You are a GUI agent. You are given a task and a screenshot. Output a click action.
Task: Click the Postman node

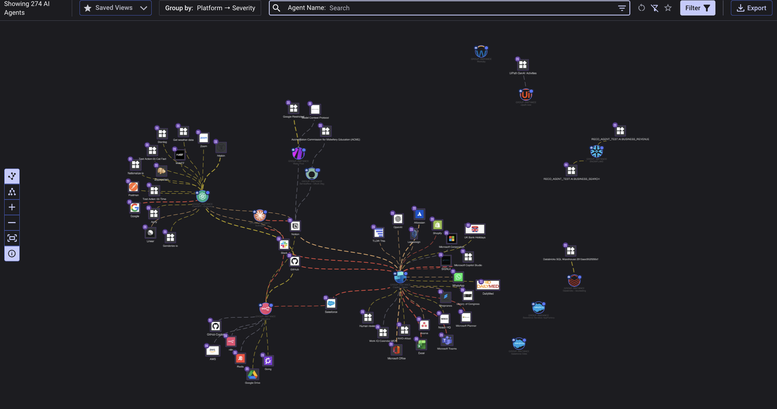click(134, 187)
